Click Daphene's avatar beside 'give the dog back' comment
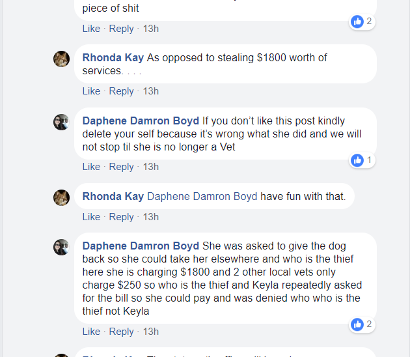Viewport: 410px width, 357px height. coord(61,247)
